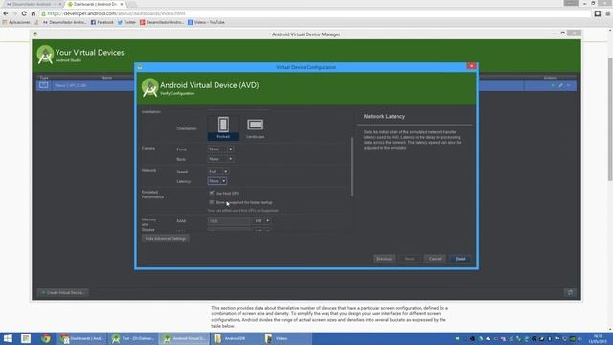Select the Landscape orientation icon
Screen dimensions: 613x345
coord(256,127)
